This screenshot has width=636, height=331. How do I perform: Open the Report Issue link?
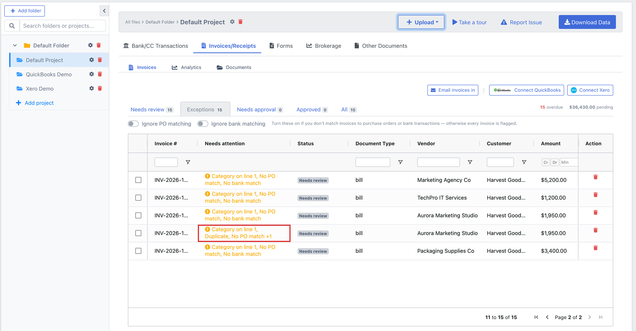pos(521,22)
